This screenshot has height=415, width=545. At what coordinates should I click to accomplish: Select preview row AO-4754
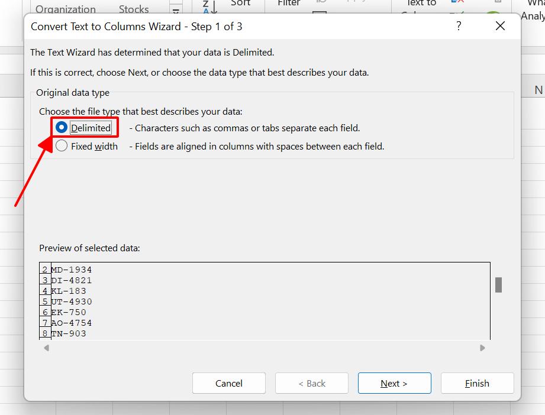(x=71, y=323)
